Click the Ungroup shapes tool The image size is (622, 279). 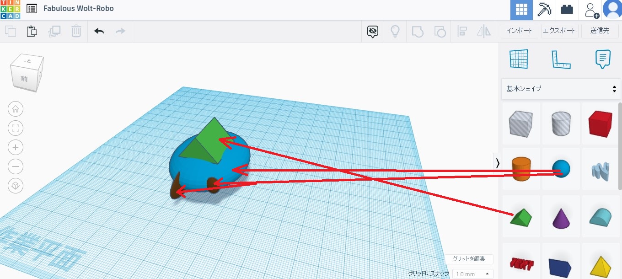440,31
